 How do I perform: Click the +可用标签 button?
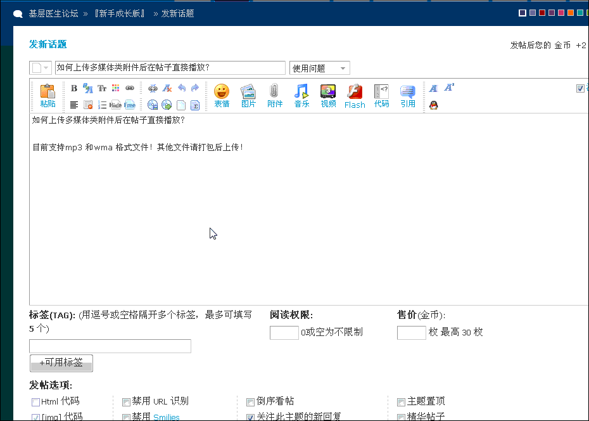click(61, 363)
